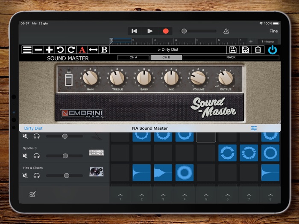The height and width of the screenshot is (224, 299).
Task: Solo the Synths 3 track
Action: click(36, 156)
